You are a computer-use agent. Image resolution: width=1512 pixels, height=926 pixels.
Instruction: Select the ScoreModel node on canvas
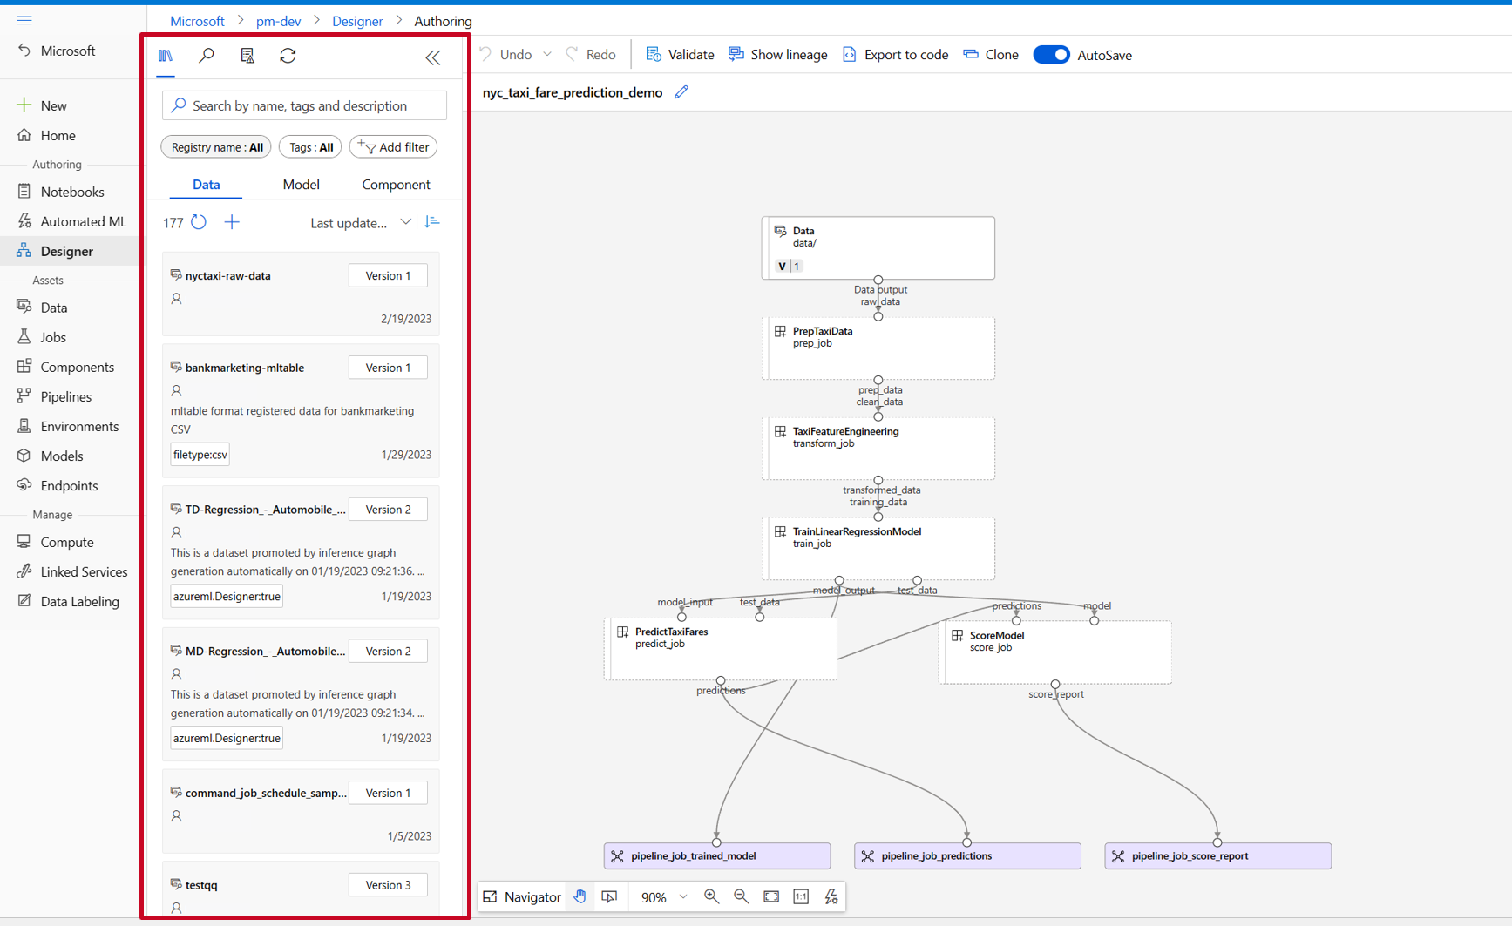click(x=1055, y=652)
